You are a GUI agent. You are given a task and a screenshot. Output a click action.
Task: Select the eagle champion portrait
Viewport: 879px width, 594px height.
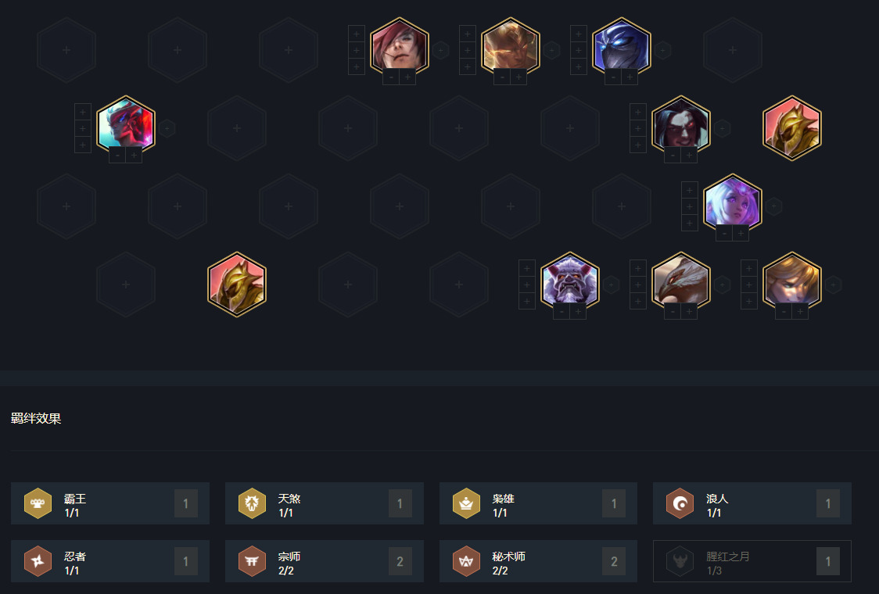click(680, 282)
